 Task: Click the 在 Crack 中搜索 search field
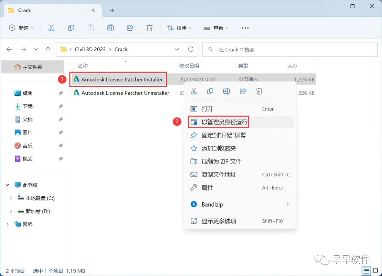[290, 50]
